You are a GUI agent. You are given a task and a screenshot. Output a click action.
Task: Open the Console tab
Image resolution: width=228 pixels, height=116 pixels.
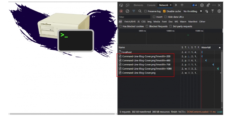click(151, 5)
